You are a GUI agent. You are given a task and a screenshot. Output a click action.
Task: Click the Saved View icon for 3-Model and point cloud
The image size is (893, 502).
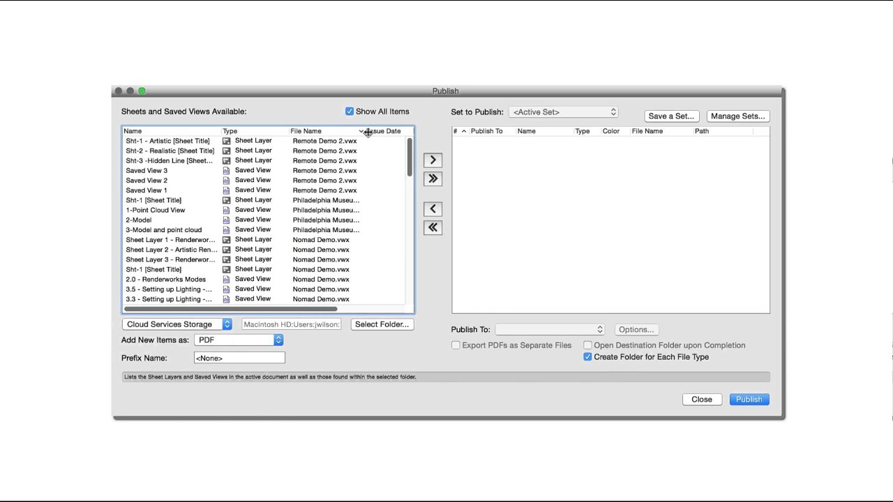coord(227,229)
